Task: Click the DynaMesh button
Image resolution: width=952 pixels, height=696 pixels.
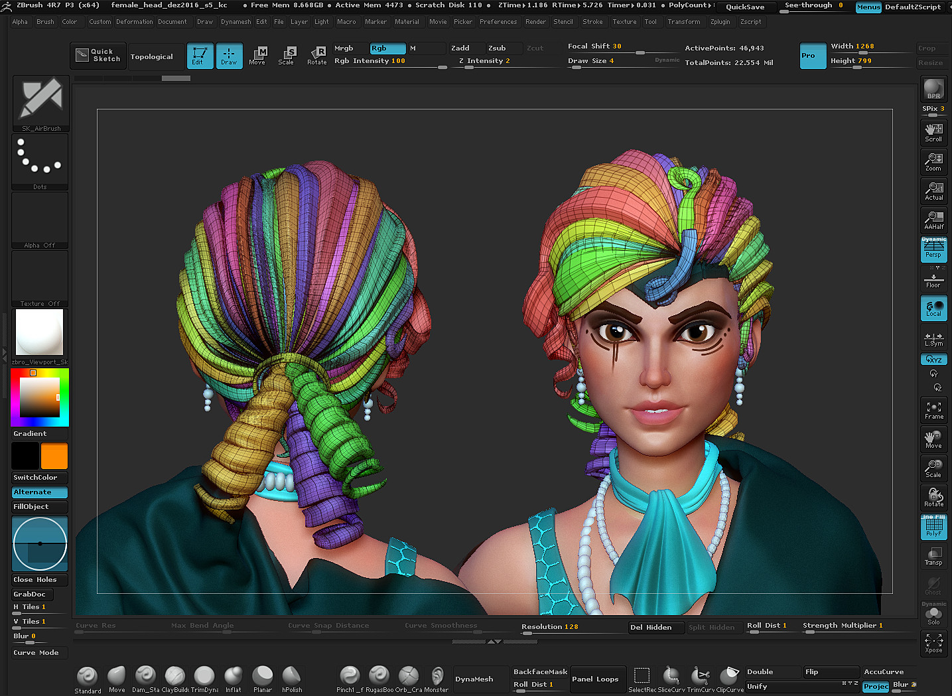Action: click(x=481, y=679)
